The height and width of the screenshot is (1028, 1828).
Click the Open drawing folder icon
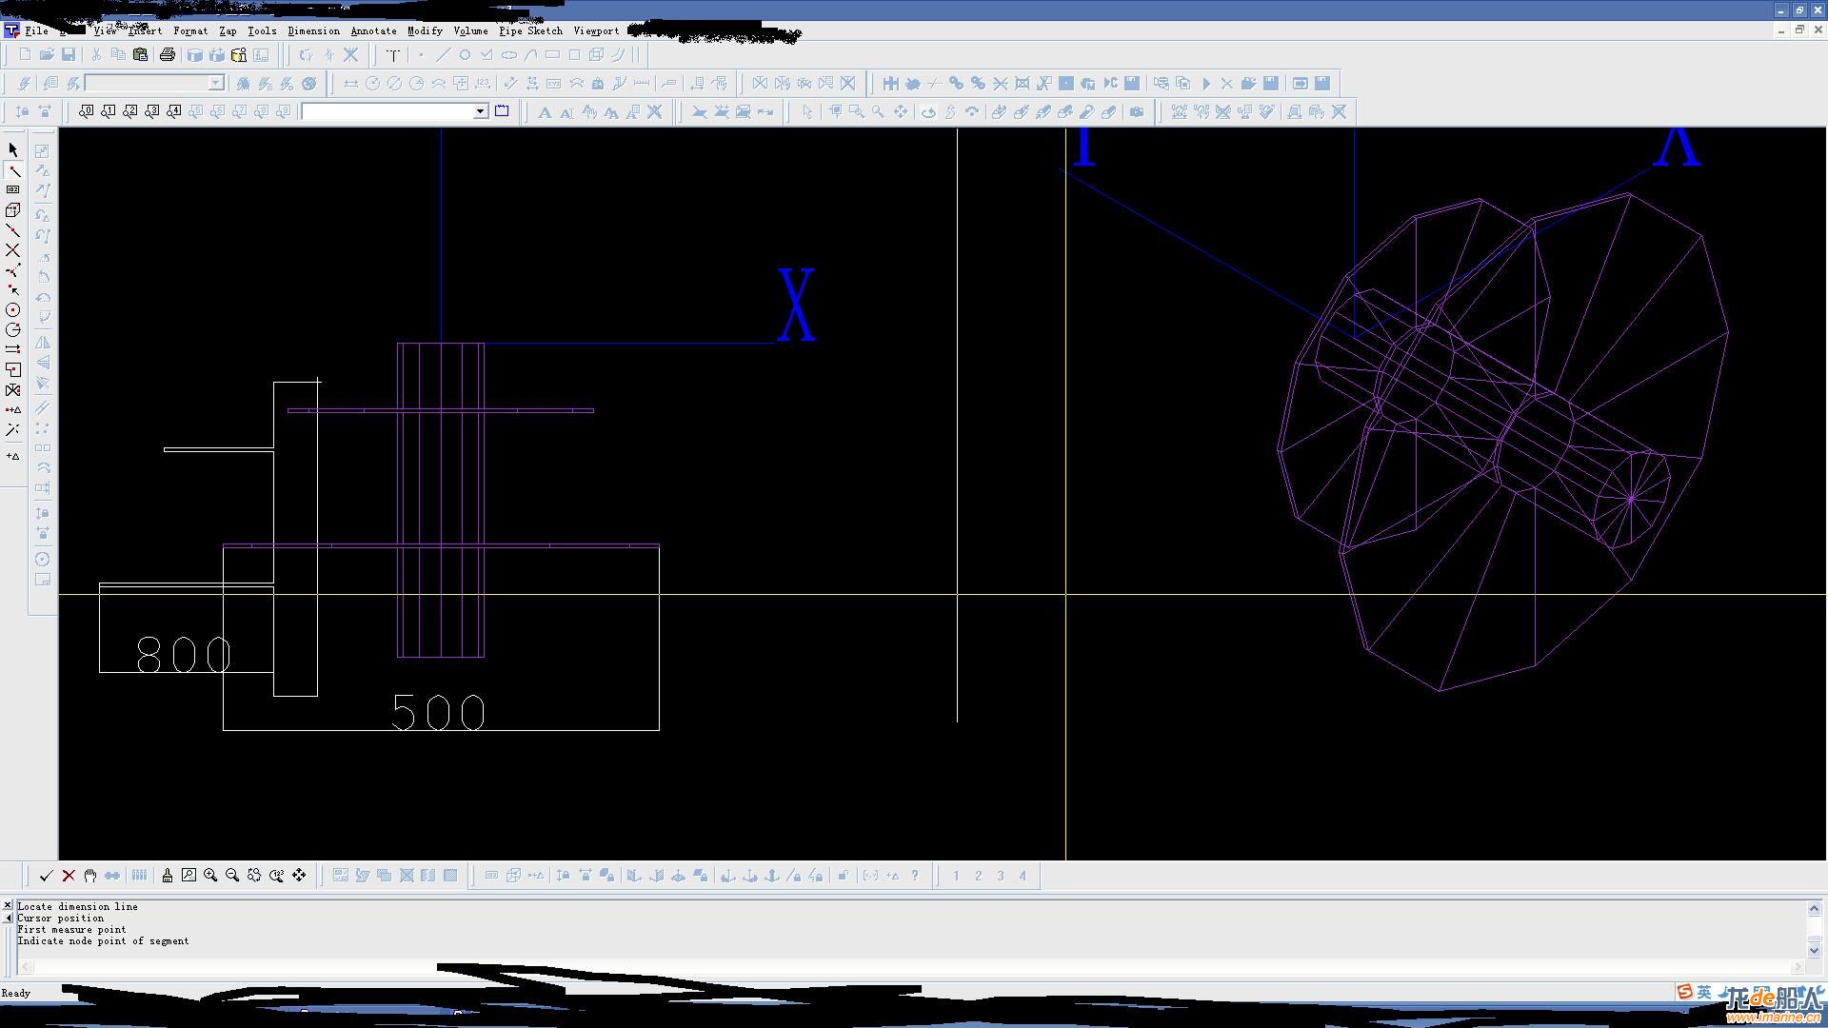[x=47, y=55]
